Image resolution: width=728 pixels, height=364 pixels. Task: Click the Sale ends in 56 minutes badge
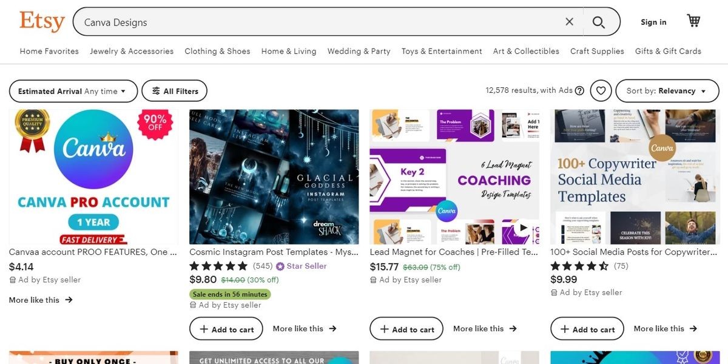pyautogui.click(x=230, y=294)
